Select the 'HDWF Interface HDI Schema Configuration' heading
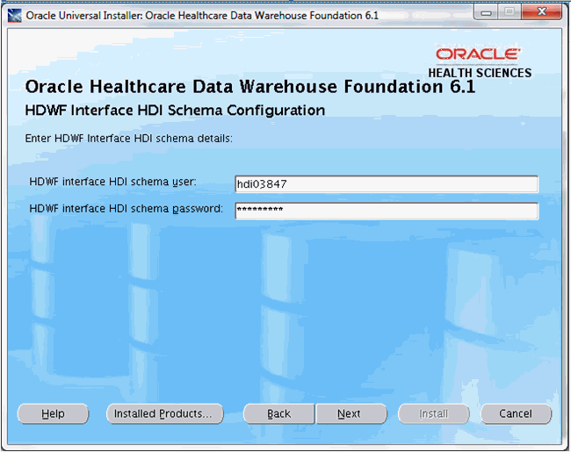The image size is (571, 452). tap(175, 111)
